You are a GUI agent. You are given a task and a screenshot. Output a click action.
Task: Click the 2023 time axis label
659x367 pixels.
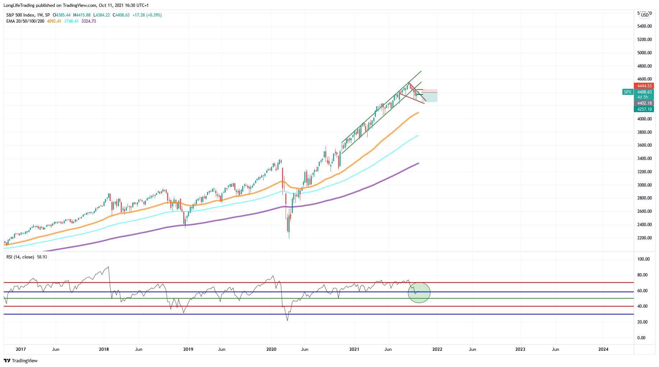[520, 349]
